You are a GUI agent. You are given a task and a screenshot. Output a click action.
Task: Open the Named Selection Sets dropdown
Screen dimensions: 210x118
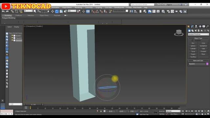[x=120, y=11]
